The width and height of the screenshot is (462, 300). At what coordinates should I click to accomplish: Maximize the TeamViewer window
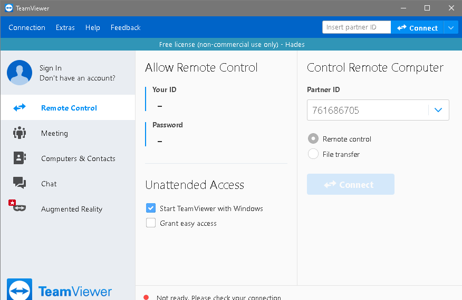pos(427,8)
